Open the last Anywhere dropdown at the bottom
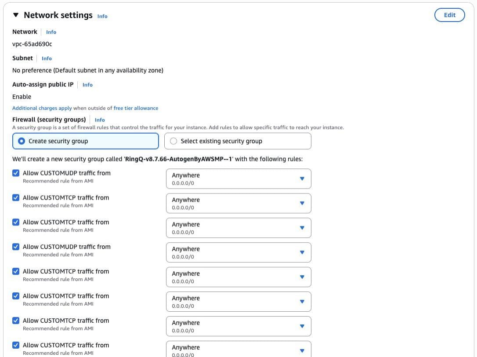The height and width of the screenshot is (357, 477). coord(302,350)
